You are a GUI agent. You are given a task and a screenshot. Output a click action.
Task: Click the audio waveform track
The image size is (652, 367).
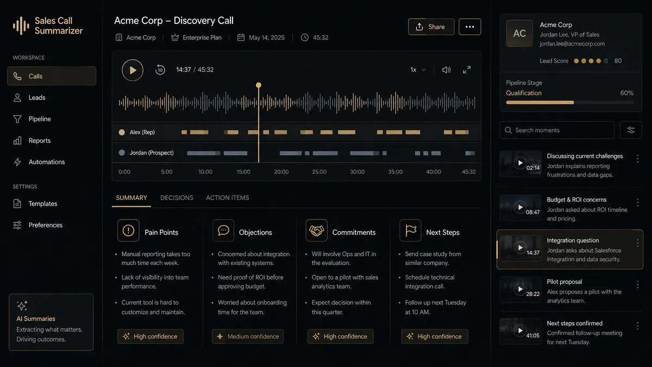point(297,103)
